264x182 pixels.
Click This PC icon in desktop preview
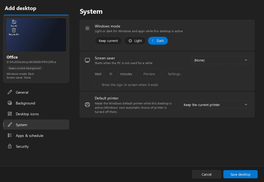pyautogui.click(x=14, y=23)
